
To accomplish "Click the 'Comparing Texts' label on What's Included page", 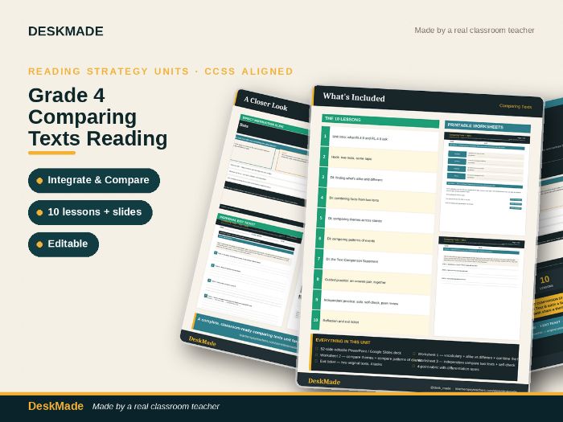I will tap(516, 106).
